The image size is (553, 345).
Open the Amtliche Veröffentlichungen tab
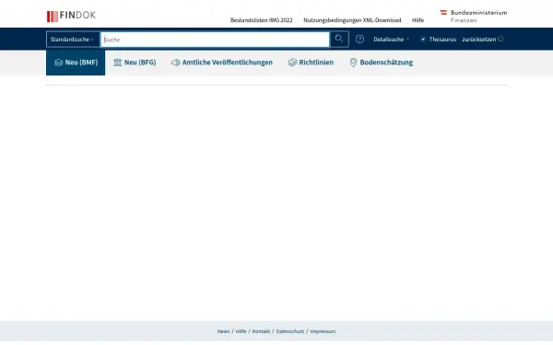point(222,63)
